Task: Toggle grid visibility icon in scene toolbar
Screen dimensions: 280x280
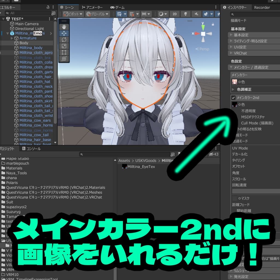Action: pyautogui.click(x=119, y=14)
